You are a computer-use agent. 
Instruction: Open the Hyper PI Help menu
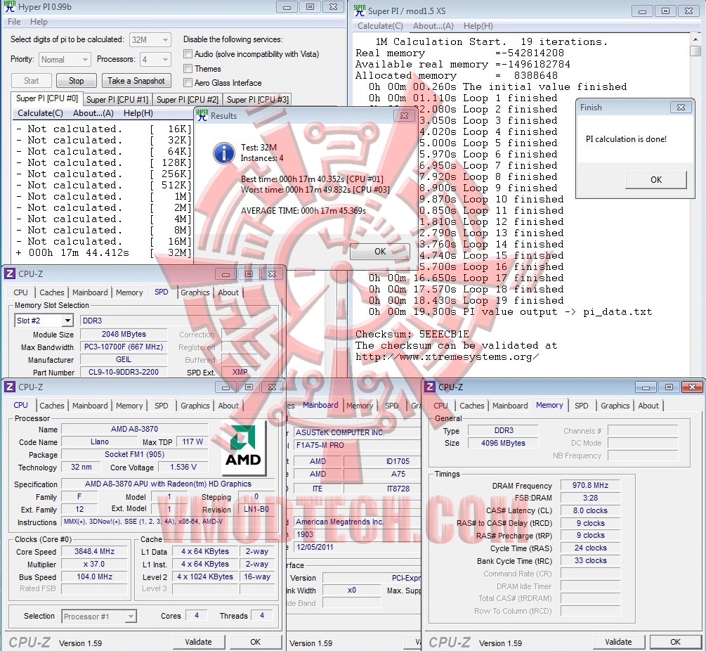click(x=39, y=22)
